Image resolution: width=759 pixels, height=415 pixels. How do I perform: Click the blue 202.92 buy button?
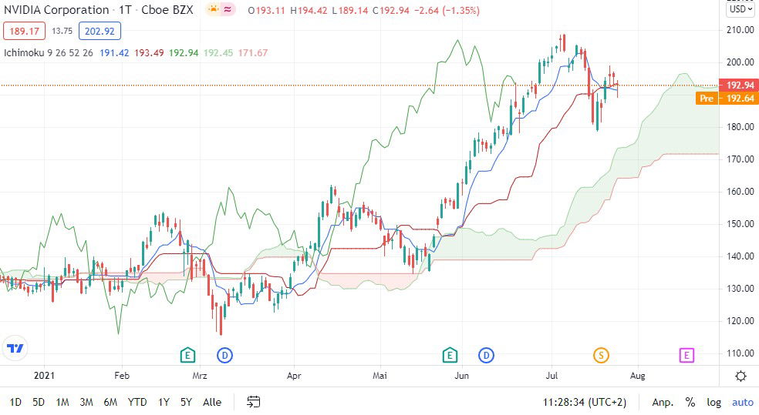coord(99,32)
